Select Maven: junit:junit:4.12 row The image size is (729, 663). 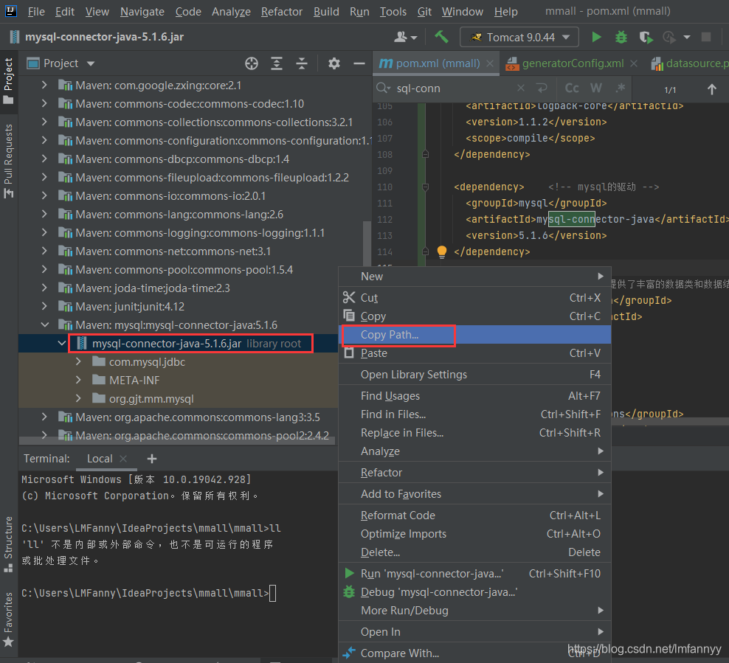pos(178,307)
